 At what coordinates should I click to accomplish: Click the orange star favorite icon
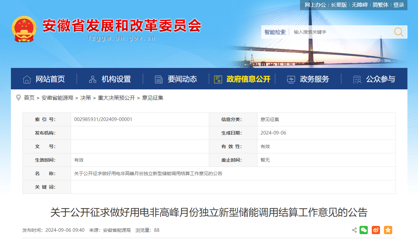(388, 230)
